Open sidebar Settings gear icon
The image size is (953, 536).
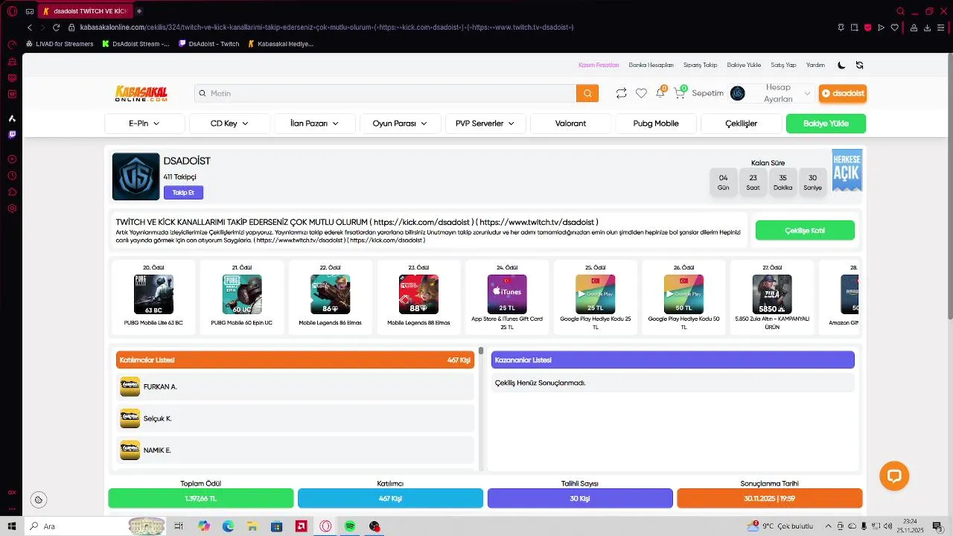coord(12,208)
